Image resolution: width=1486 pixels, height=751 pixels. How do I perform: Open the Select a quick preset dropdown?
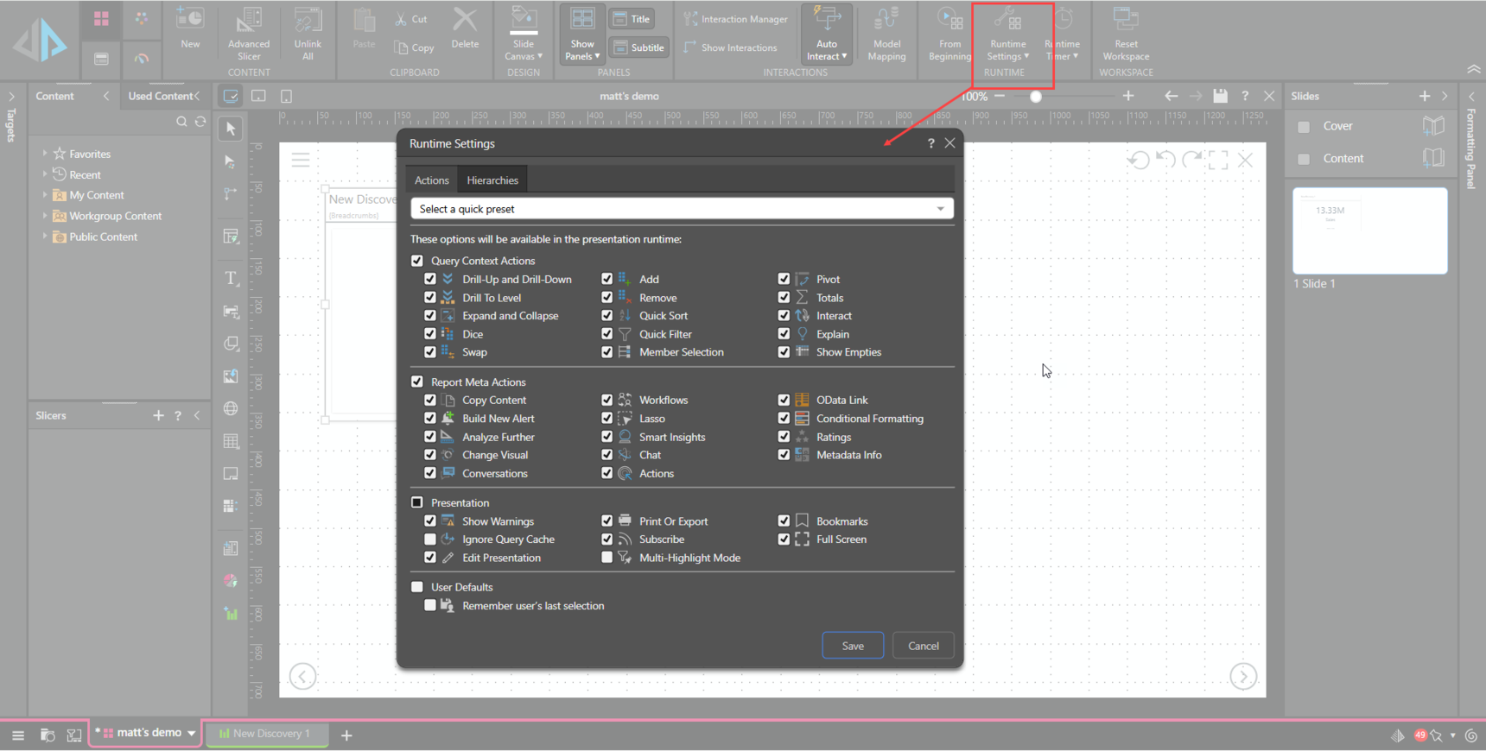682,209
